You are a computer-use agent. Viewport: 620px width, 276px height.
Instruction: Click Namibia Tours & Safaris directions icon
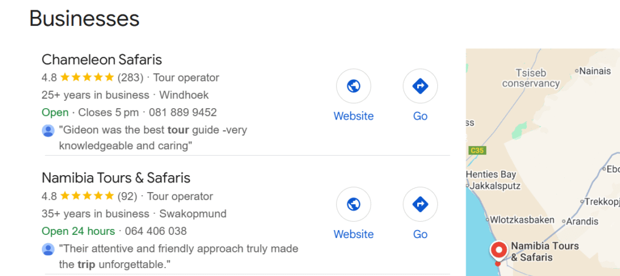(x=420, y=205)
